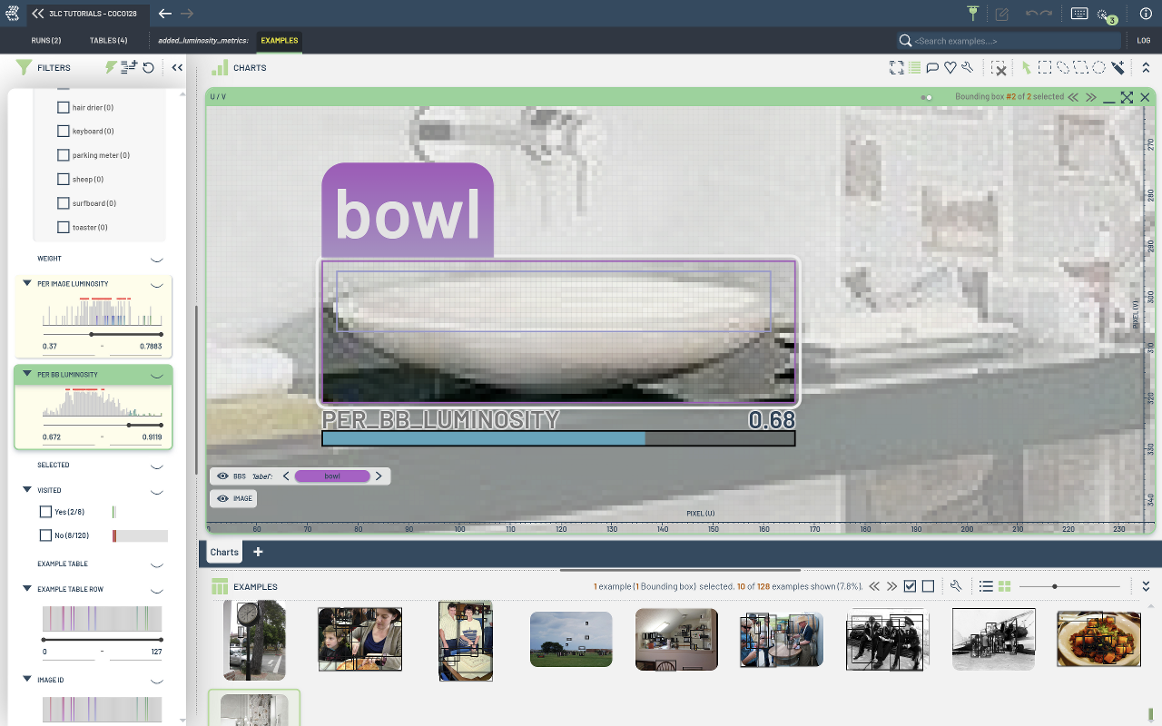Check the sheep filter checkbox
1162x726 pixels.
click(x=64, y=179)
